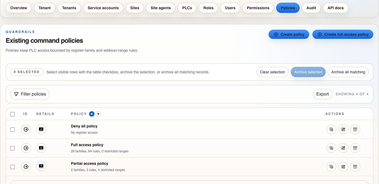Open the Tenant tab
The image size is (379, 184).
click(45, 8)
